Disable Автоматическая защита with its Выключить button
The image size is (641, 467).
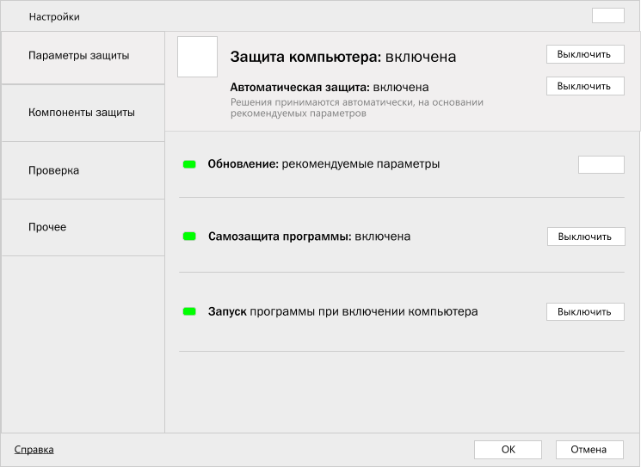[585, 86]
